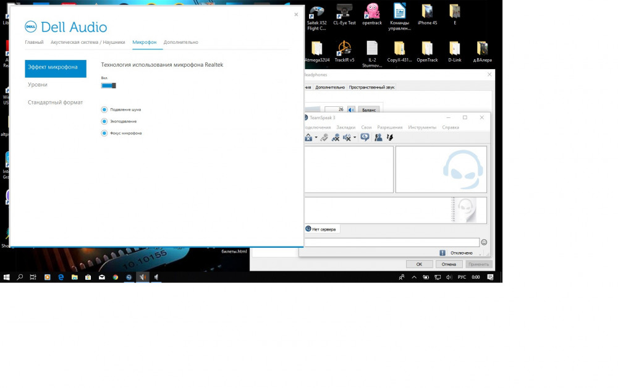The width and height of the screenshot is (618, 388).
Task: Click the TeamSpeak chat bubble toolbar icon
Action: tap(365, 137)
